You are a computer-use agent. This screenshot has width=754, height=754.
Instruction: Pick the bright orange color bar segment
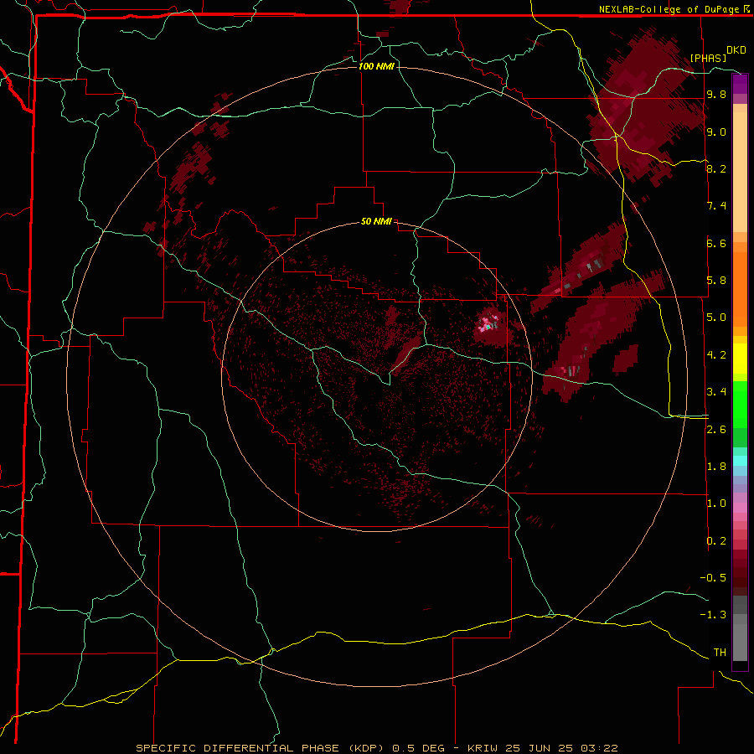[x=740, y=289]
